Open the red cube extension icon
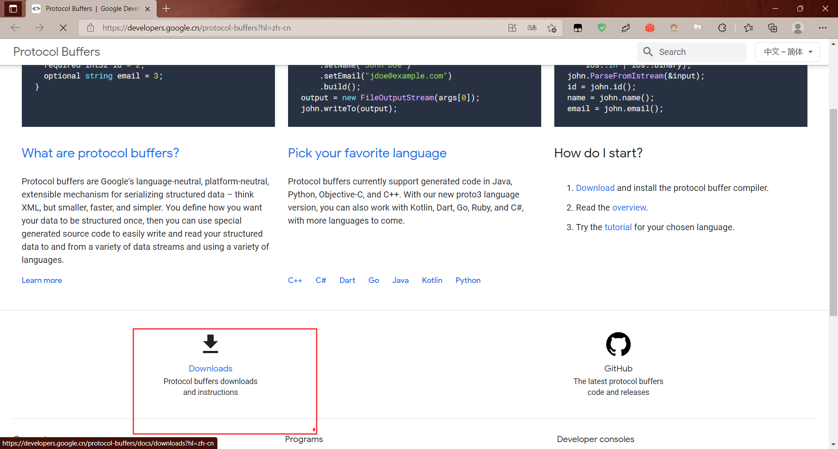The height and width of the screenshot is (449, 838). [x=650, y=28]
